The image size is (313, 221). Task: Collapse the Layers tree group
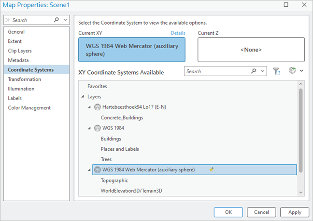pyautogui.click(x=83, y=97)
